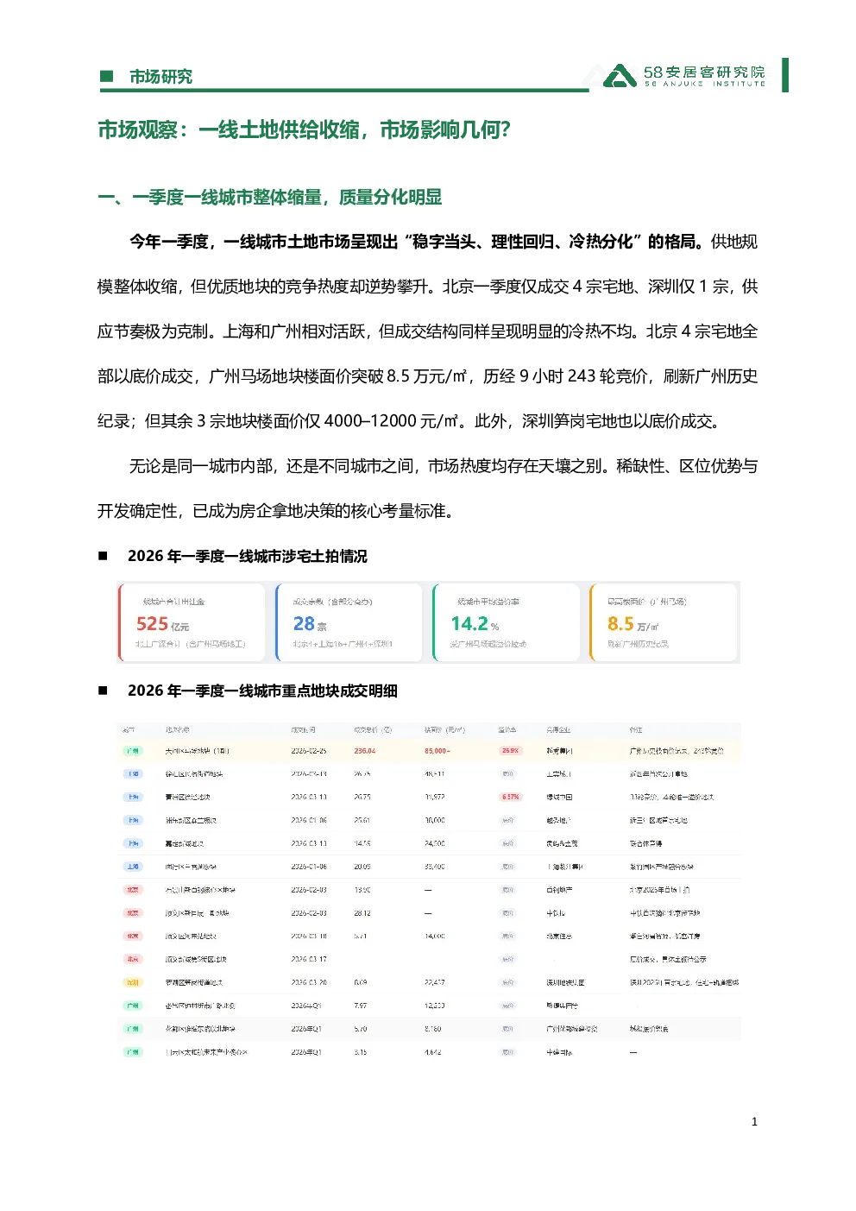Click the page number 1
The height and width of the screenshot is (1211, 856).
pyautogui.click(x=754, y=1121)
